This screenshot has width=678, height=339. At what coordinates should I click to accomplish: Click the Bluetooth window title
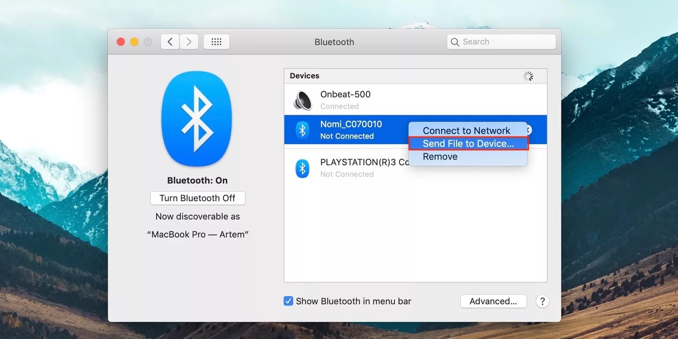[334, 42]
